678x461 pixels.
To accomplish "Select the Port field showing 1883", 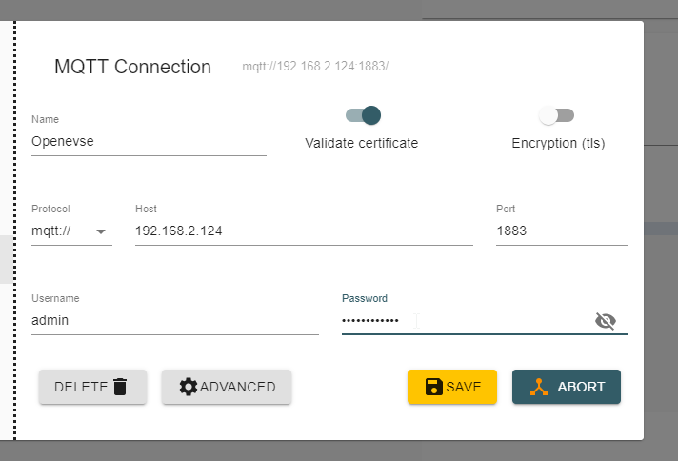I will (562, 230).
